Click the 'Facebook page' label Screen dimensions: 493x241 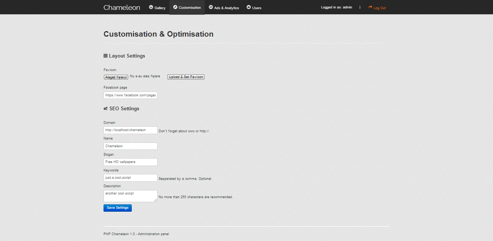tap(115, 88)
